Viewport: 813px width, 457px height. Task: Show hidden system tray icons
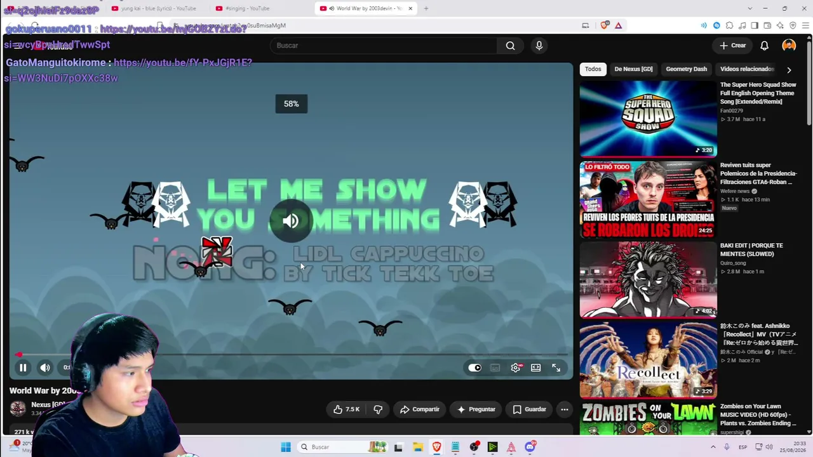pos(713,447)
